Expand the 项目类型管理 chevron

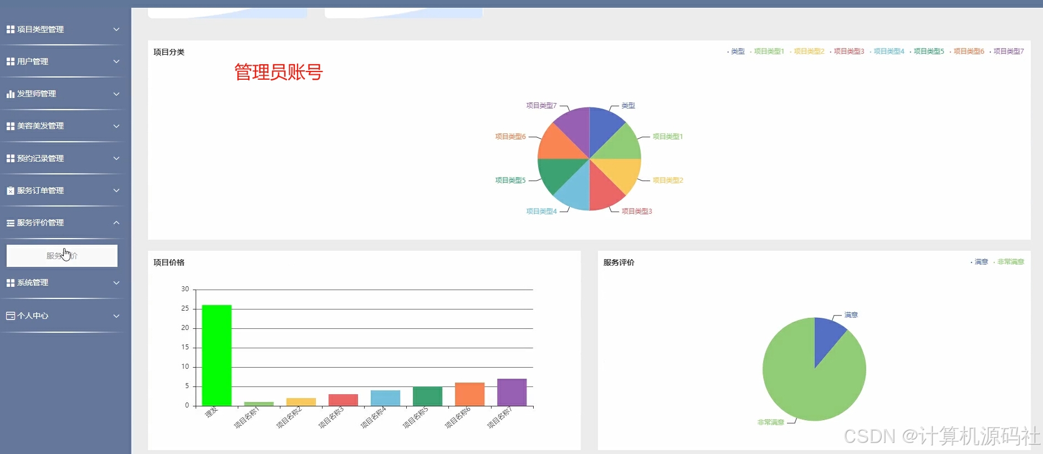[116, 29]
